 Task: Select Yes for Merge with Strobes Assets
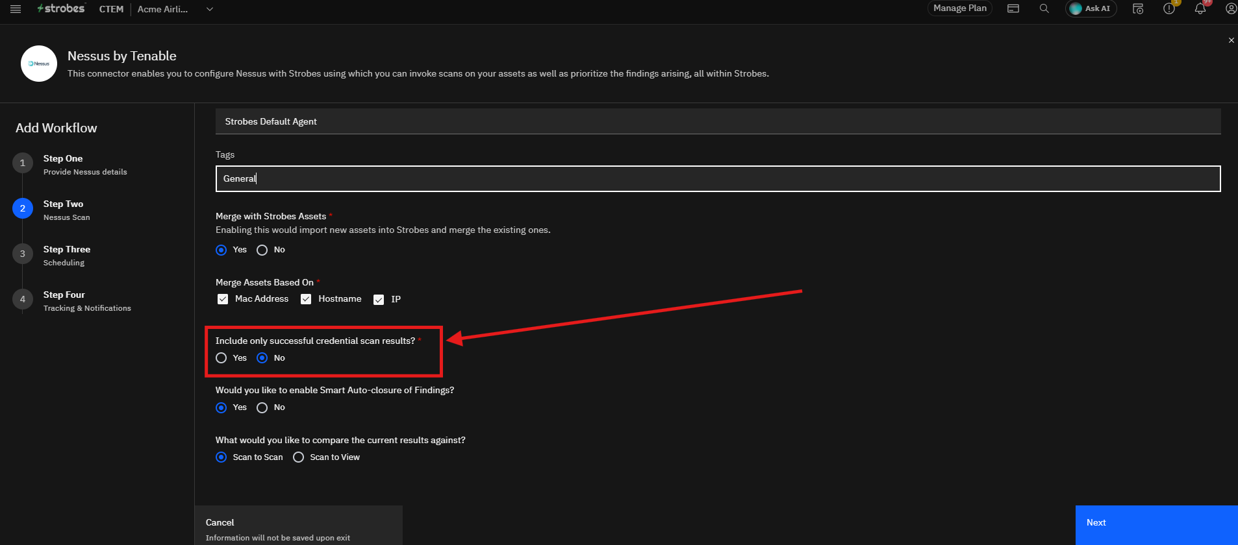pyautogui.click(x=221, y=250)
